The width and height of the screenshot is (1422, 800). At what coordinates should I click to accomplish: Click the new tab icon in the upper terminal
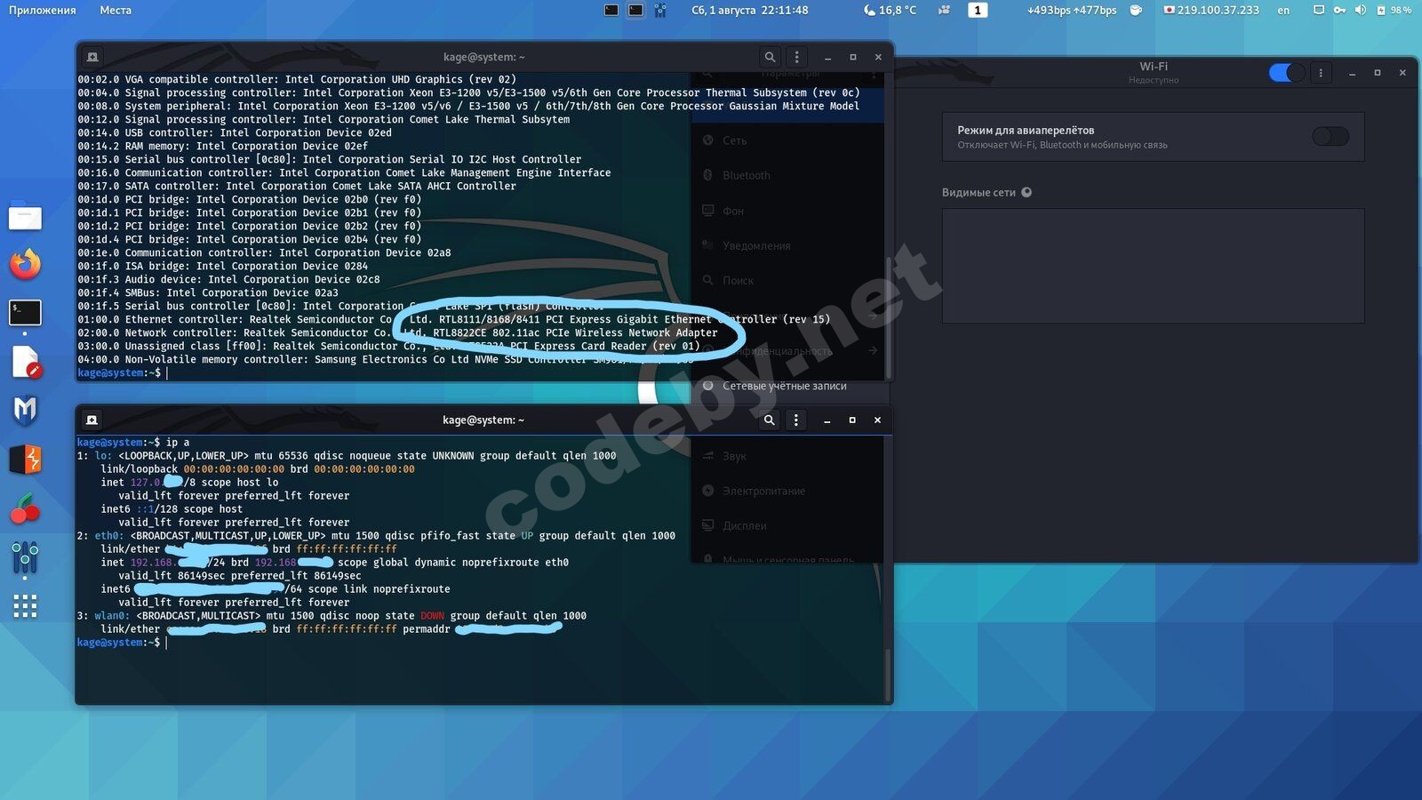click(92, 57)
